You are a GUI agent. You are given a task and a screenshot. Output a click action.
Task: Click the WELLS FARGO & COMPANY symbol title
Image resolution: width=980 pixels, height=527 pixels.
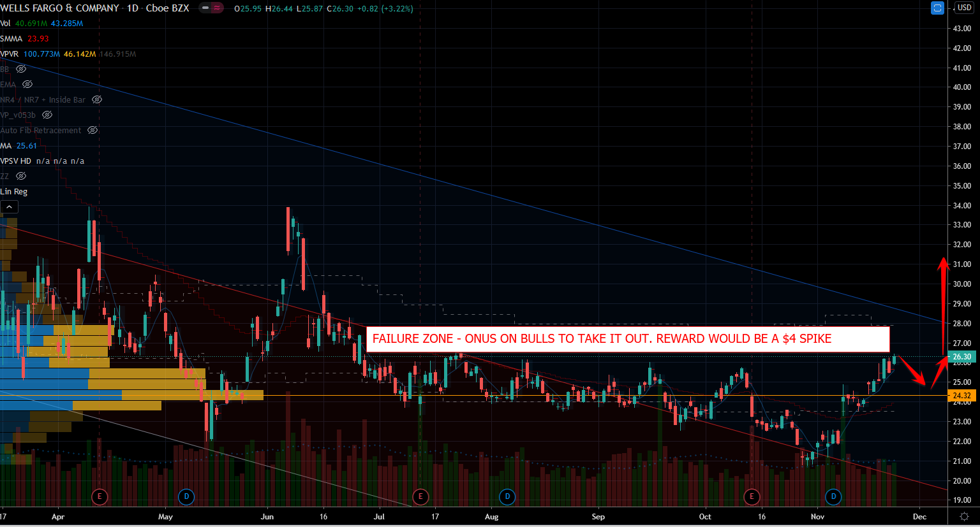[x=60, y=8]
